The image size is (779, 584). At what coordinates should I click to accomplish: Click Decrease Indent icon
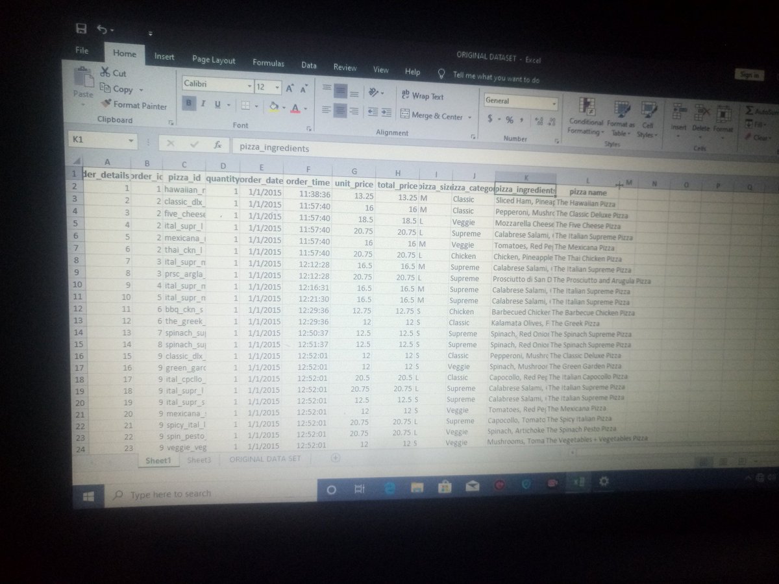(373, 112)
